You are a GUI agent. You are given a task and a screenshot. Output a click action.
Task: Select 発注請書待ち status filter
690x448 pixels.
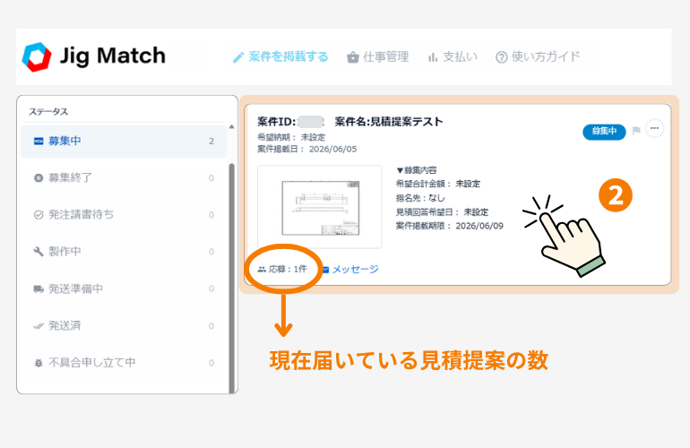point(124,215)
